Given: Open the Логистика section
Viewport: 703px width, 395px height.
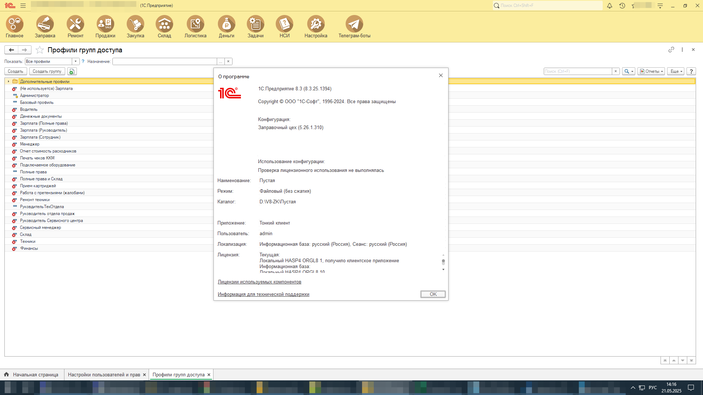Looking at the screenshot, I should [x=196, y=27].
